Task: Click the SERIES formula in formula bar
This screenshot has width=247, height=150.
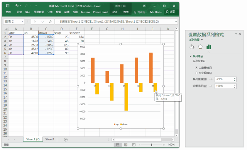Action: [x=108, y=22]
